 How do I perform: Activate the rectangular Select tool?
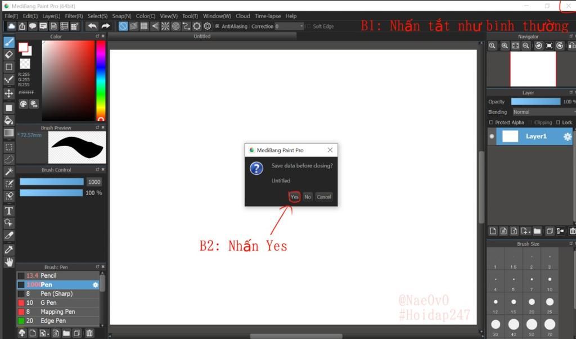tap(9, 147)
